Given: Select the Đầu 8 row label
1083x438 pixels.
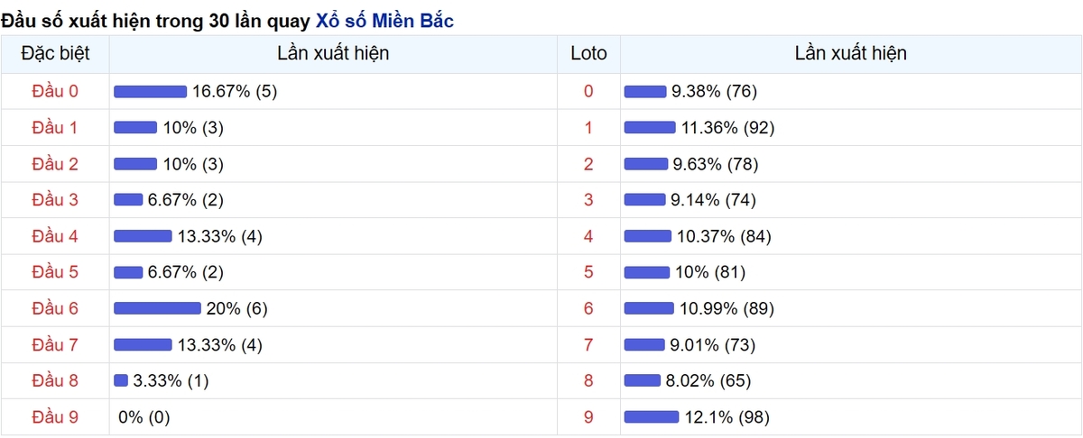Looking at the screenshot, I should pos(55,380).
